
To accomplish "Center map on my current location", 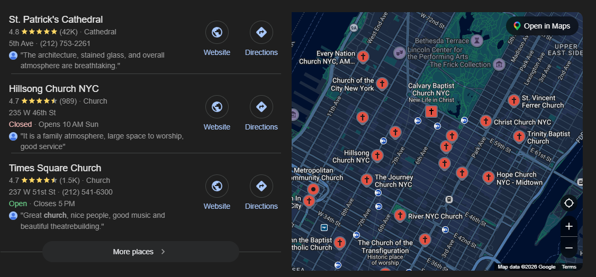I will coord(569,203).
